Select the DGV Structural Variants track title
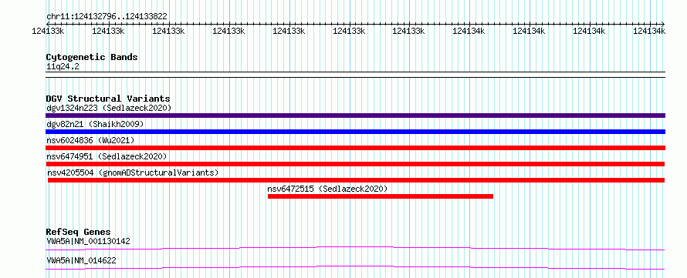This screenshot has width=687, height=278. [x=108, y=99]
